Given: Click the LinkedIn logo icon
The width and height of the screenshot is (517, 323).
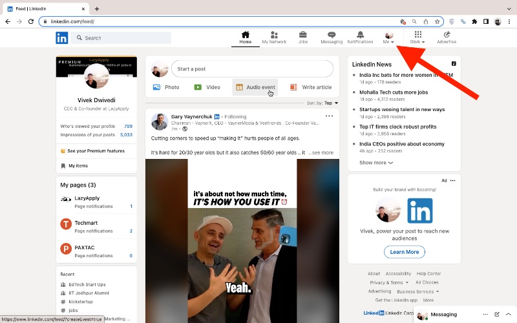Looking at the screenshot, I should [61, 38].
